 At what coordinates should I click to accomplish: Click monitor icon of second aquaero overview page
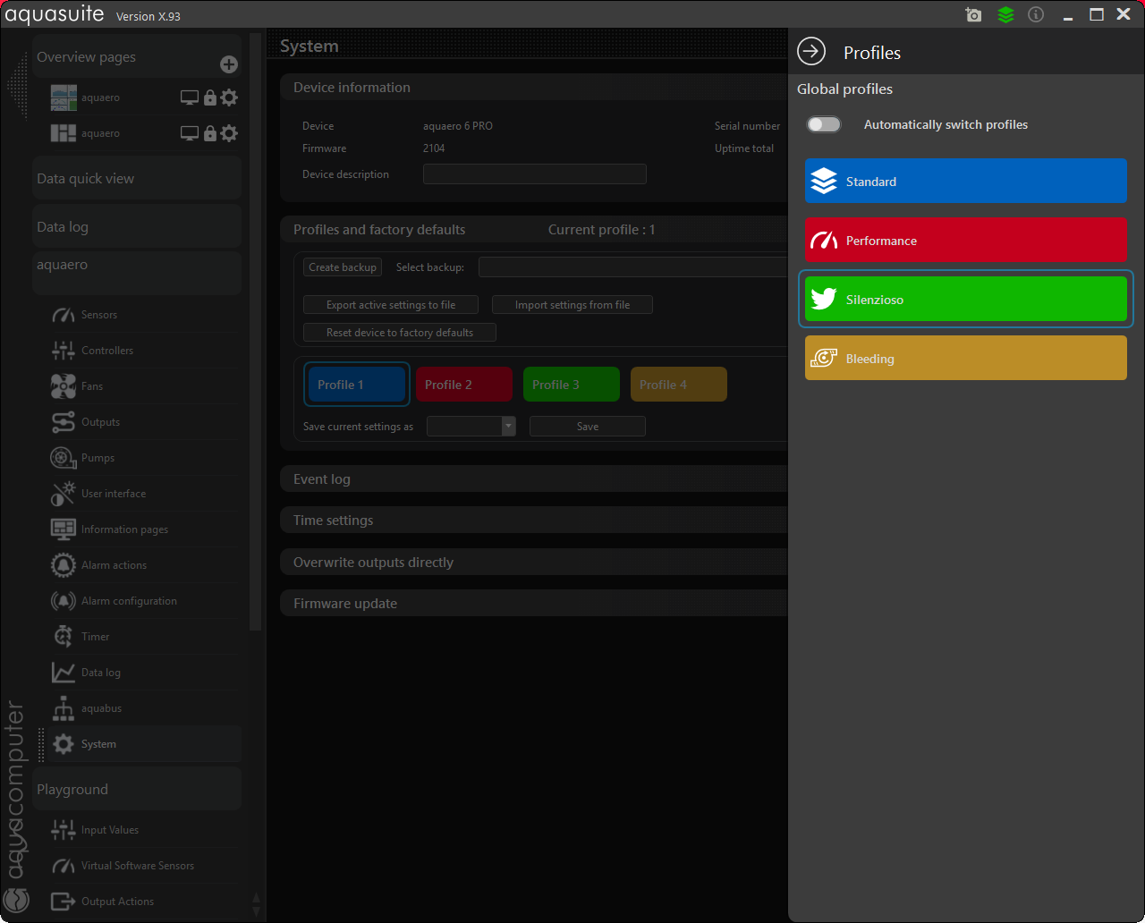[190, 133]
